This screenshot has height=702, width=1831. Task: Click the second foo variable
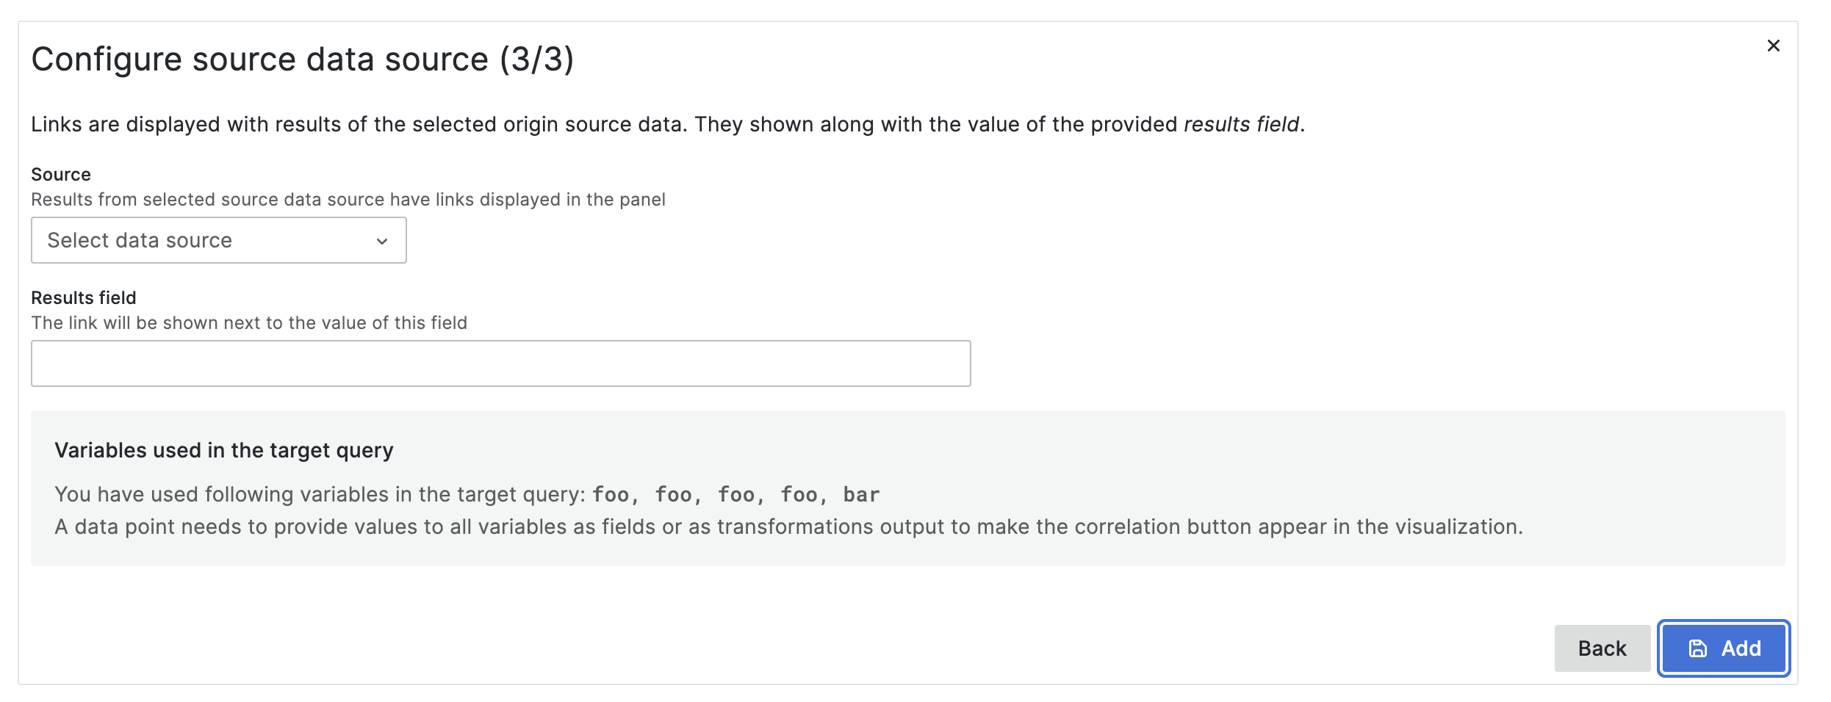(673, 495)
